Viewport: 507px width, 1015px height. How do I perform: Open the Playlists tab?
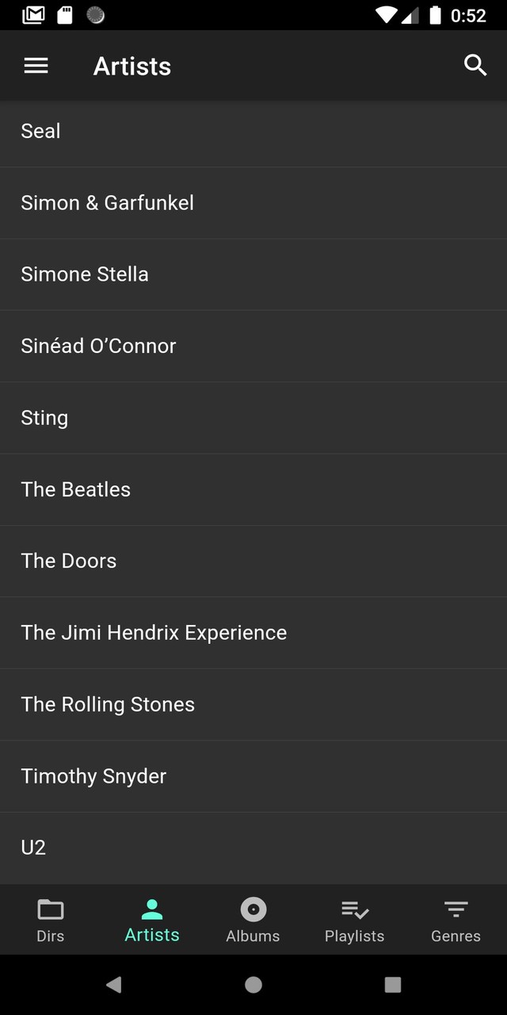(x=354, y=920)
